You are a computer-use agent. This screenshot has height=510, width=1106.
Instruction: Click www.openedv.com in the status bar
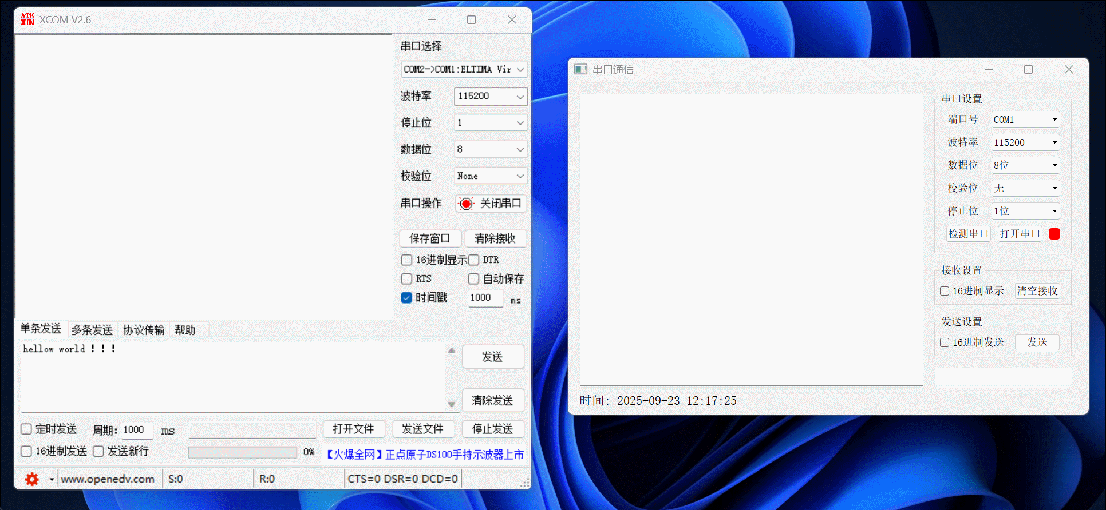[108, 479]
